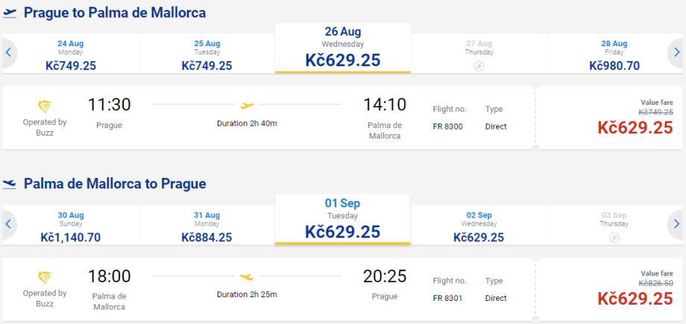This screenshot has width=686, height=324.
Task: Click the yellow plane icon on the 2h 40m duration line
Action: pyautogui.click(x=247, y=105)
